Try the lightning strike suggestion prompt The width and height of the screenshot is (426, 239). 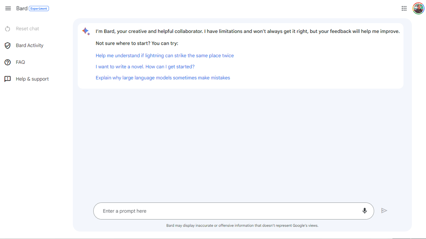click(x=165, y=56)
